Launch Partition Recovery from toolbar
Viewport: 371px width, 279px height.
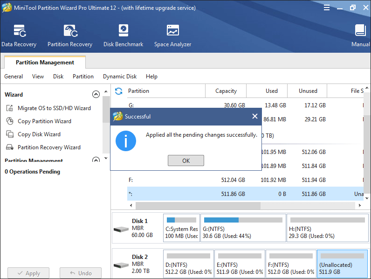point(70,35)
